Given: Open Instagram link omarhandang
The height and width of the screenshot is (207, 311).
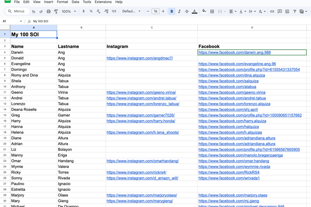Looking at the screenshot, I should [x=142, y=161].
